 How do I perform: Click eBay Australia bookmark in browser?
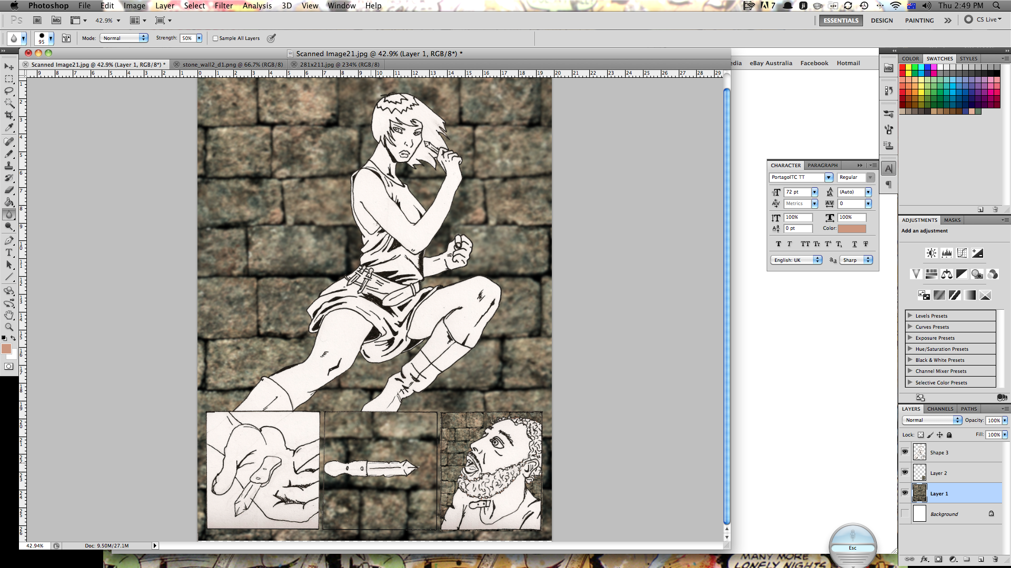pos(771,63)
